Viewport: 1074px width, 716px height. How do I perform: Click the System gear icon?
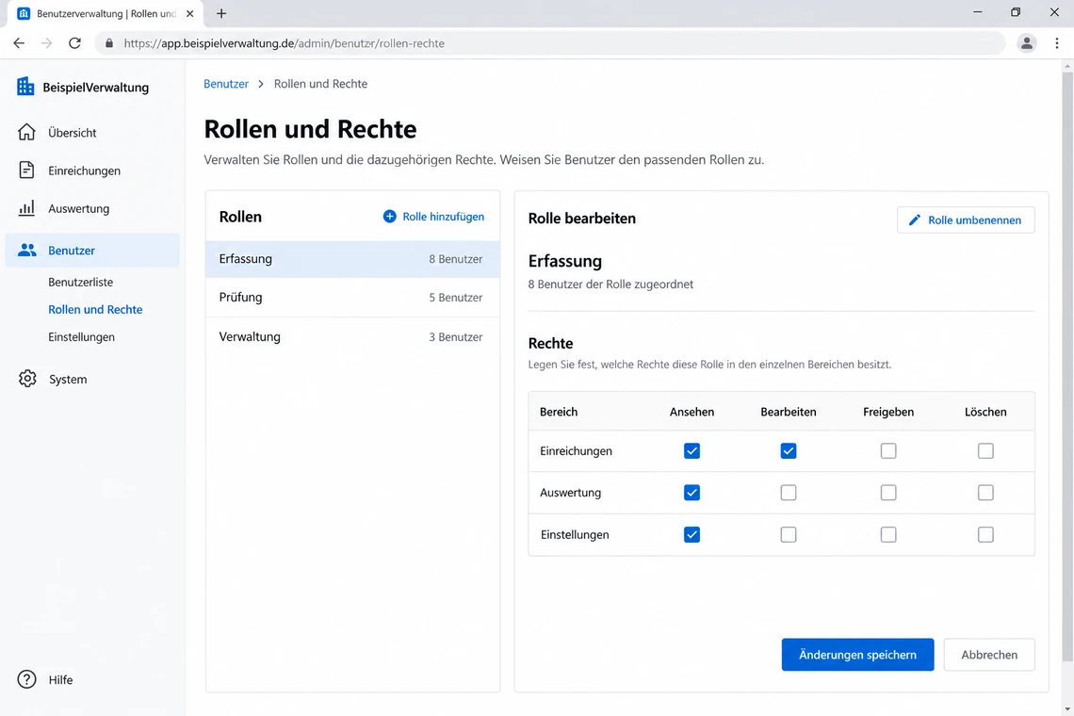click(x=27, y=378)
